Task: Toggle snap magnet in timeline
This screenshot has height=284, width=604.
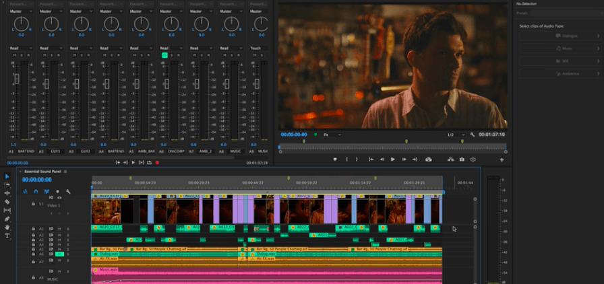Action: (36, 191)
